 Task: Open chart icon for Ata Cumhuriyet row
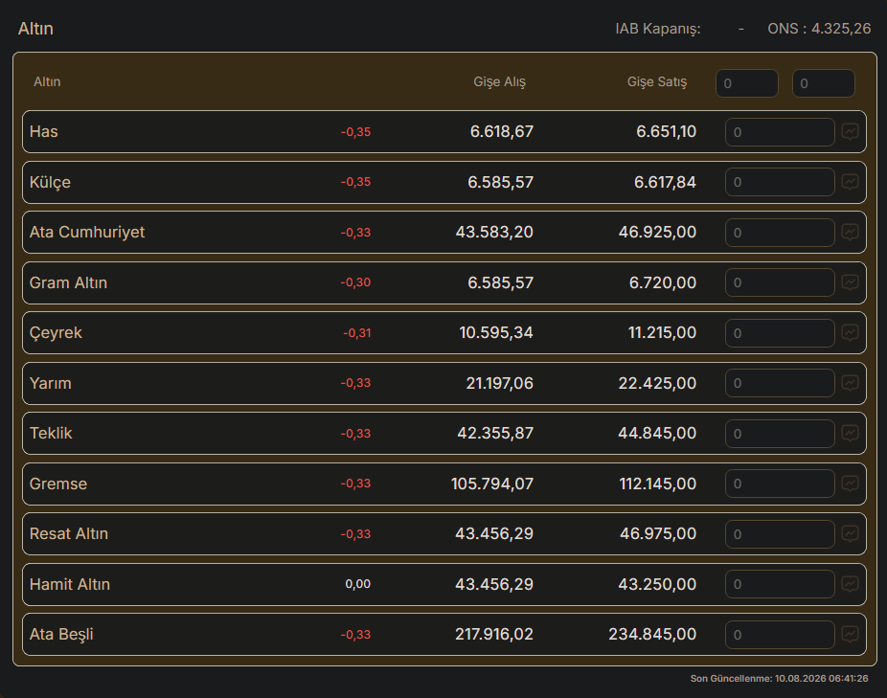(x=850, y=232)
